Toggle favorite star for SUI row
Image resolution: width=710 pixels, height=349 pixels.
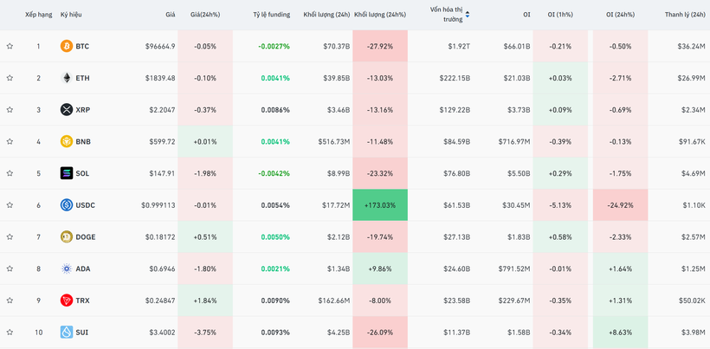[10, 332]
